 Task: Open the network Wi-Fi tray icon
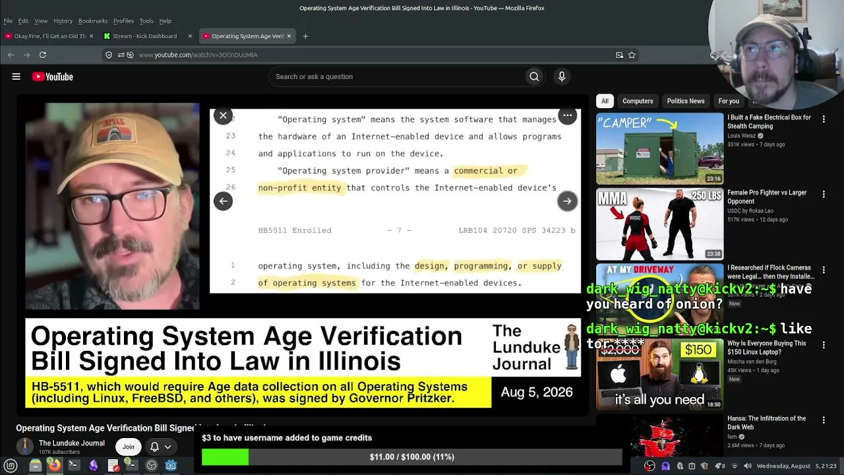[x=735, y=466]
